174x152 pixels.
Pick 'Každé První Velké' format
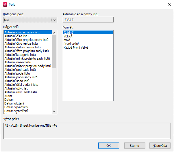click(76, 48)
